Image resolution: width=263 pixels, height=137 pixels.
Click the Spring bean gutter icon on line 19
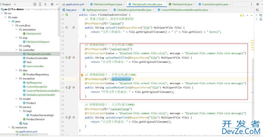[67, 15]
